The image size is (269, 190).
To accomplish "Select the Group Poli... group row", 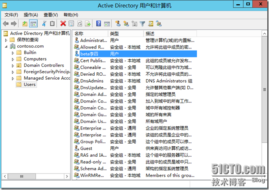I will coord(135,142).
